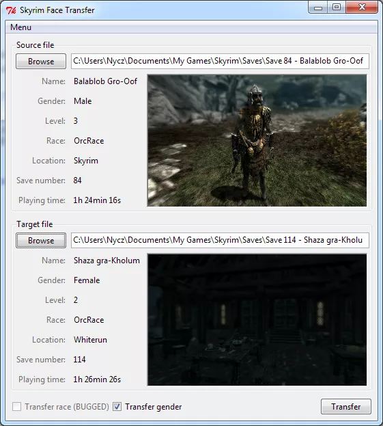Click the source save screenshot of the orc

257,140
